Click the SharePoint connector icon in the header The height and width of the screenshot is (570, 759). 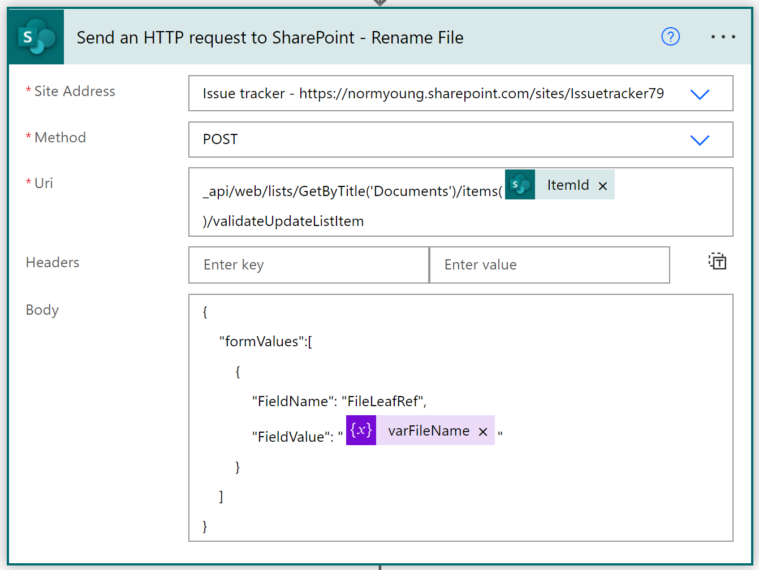tap(35, 36)
